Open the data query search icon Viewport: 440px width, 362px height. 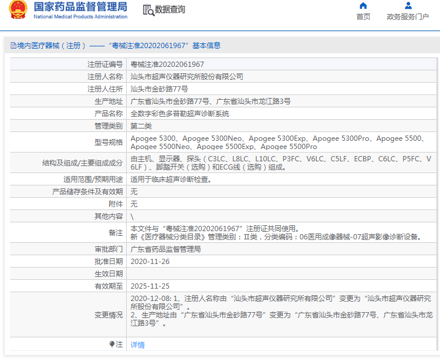pyautogui.click(x=148, y=11)
